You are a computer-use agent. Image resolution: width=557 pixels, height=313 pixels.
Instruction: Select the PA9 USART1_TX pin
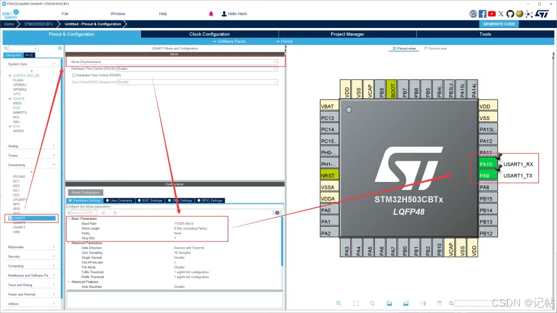(x=488, y=175)
